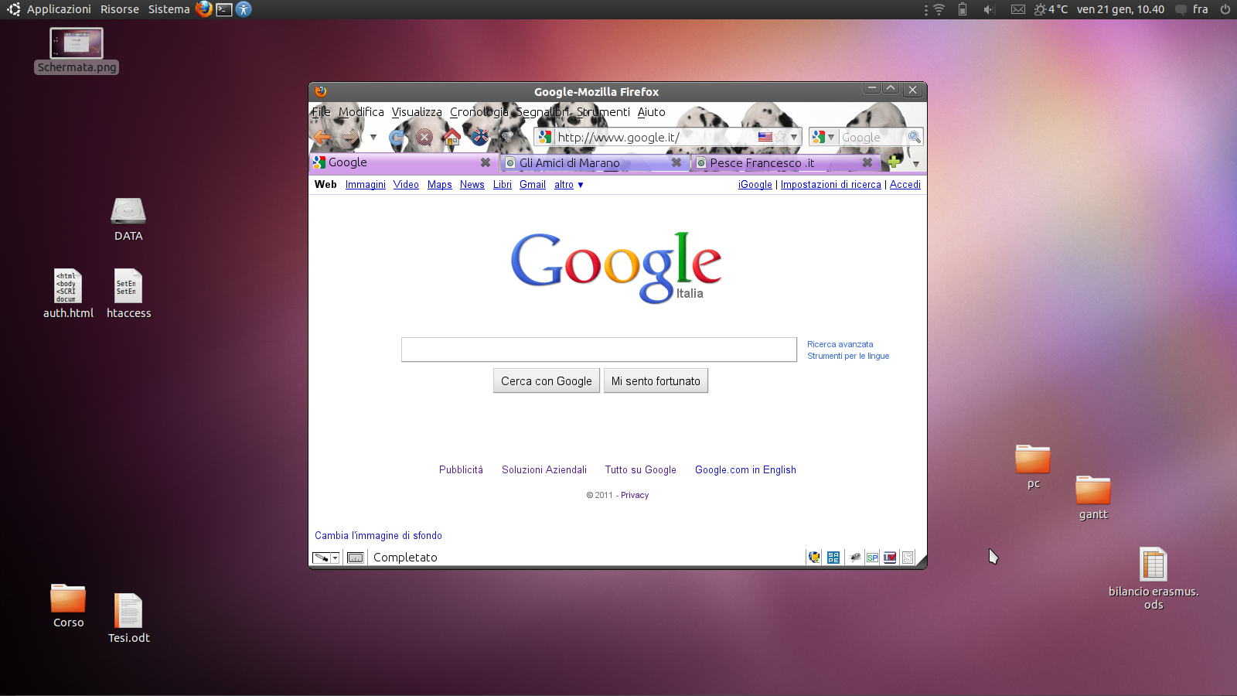Click the magnifier search icon in search box
Viewport: 1237px width, 696px height.
(x=915, y=137)
